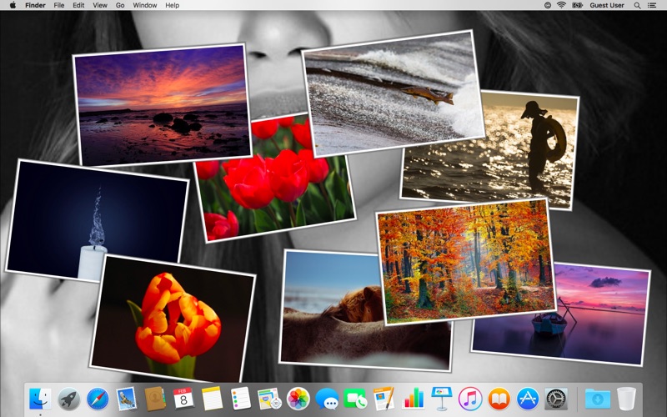667x417 pixels.
Task: Open the File menu
Action: pyautogui.click(x=59, y=5)
